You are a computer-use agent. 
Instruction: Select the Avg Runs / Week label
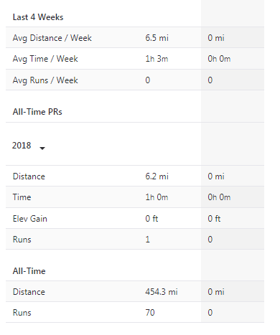pyautogui.click(x=45, y=80)
